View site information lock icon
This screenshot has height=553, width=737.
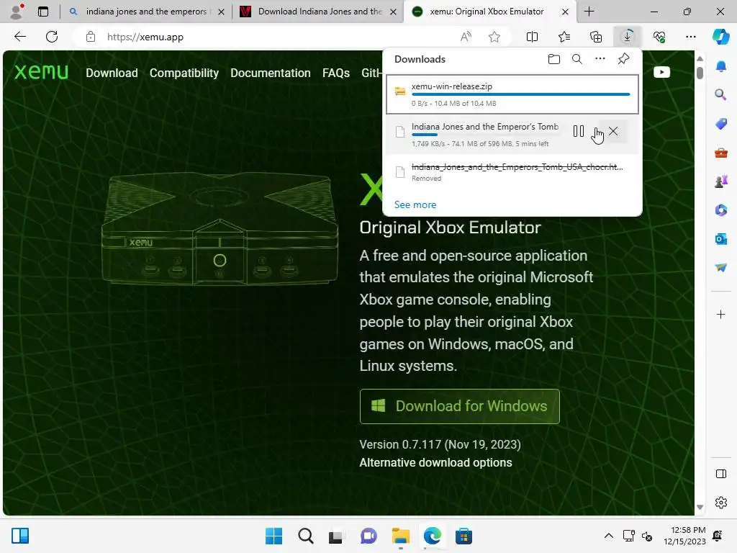(x=91, y=37)
